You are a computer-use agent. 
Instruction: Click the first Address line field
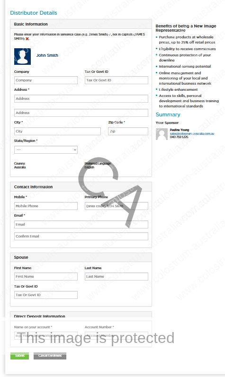point(81,98)
